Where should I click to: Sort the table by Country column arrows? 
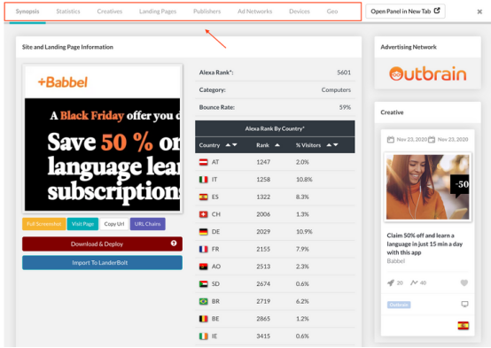[231, 145]
